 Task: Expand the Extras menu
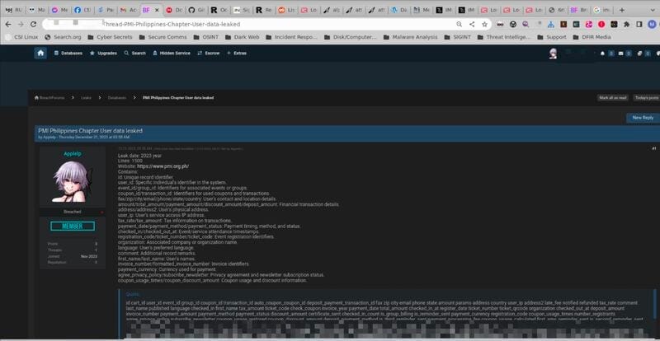[x=237, y=54]
